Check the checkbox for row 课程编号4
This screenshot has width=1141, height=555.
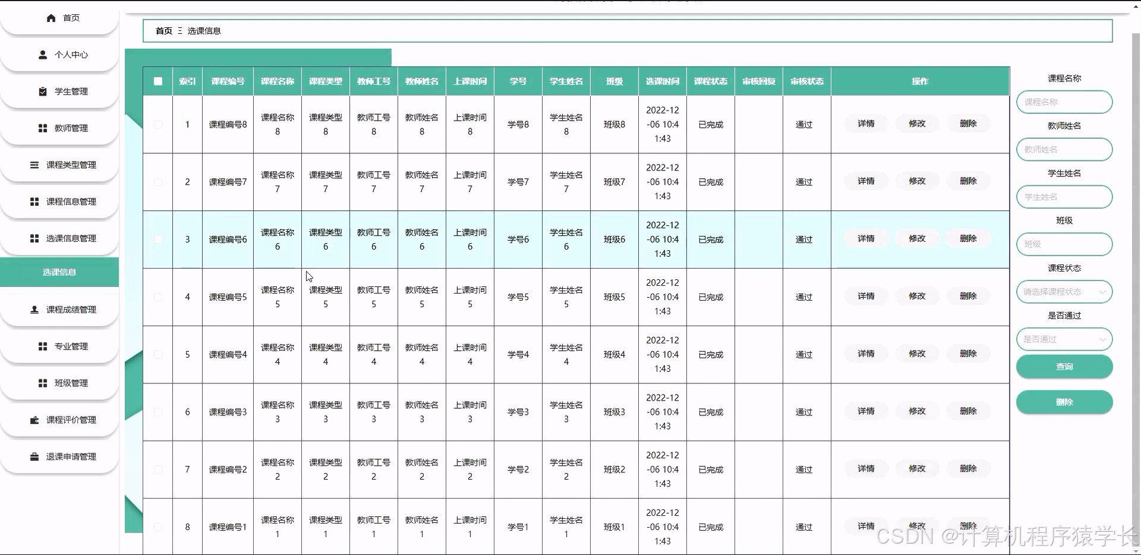158,355
